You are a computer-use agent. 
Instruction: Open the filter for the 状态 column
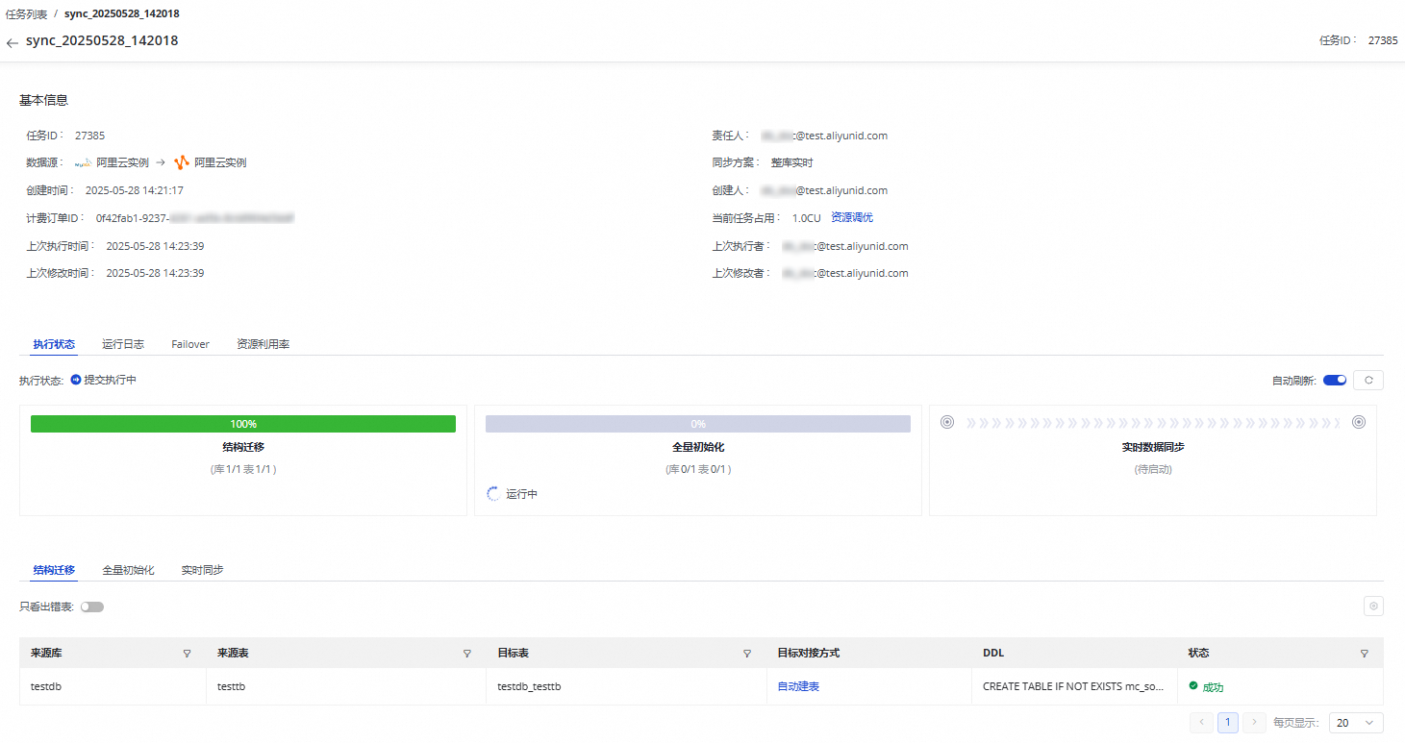[x=1364, y=654]
